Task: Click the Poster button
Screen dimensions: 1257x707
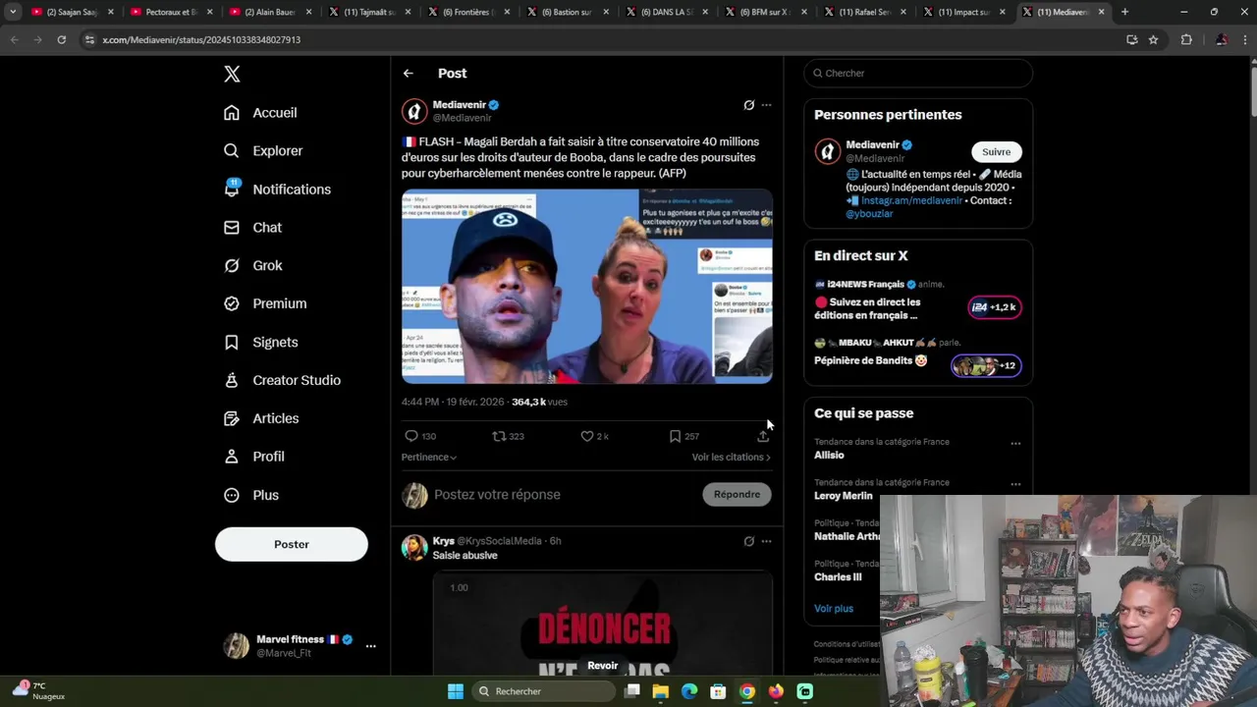Action: [292, 544]
